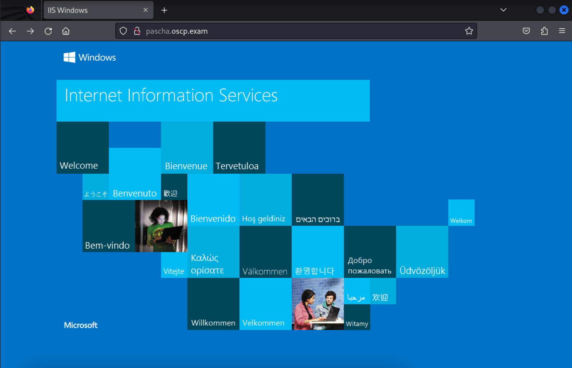The width and height of the screenshot is (572, 368).
Task: Click the Welcome tile
Action: point(83,148)
